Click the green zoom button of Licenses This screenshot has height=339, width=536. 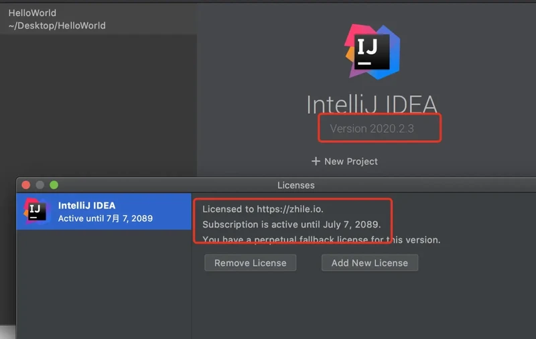coord(54,185)
